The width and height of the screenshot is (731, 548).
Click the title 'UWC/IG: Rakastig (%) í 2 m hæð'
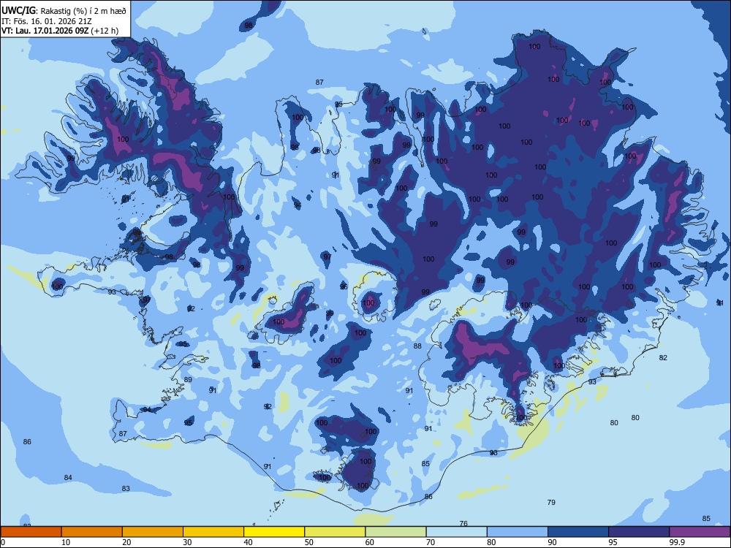(x=64, y=10)
